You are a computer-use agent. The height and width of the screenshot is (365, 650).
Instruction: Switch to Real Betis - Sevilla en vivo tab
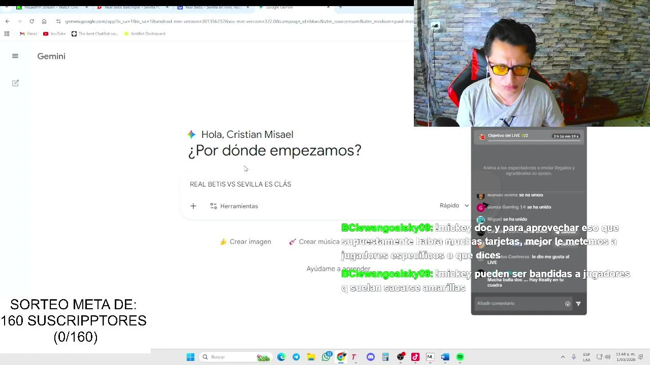pyautogui.click(x=213, y=7)
